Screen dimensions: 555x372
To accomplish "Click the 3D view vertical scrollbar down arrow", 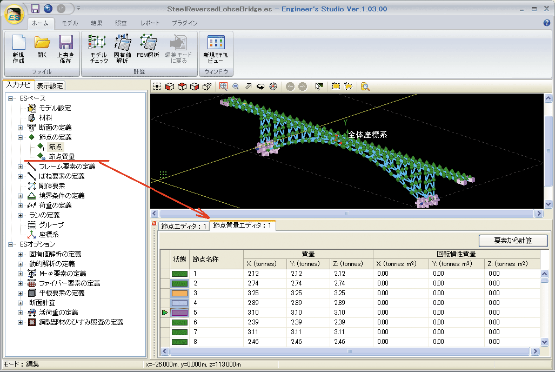I will pos(549,204).
